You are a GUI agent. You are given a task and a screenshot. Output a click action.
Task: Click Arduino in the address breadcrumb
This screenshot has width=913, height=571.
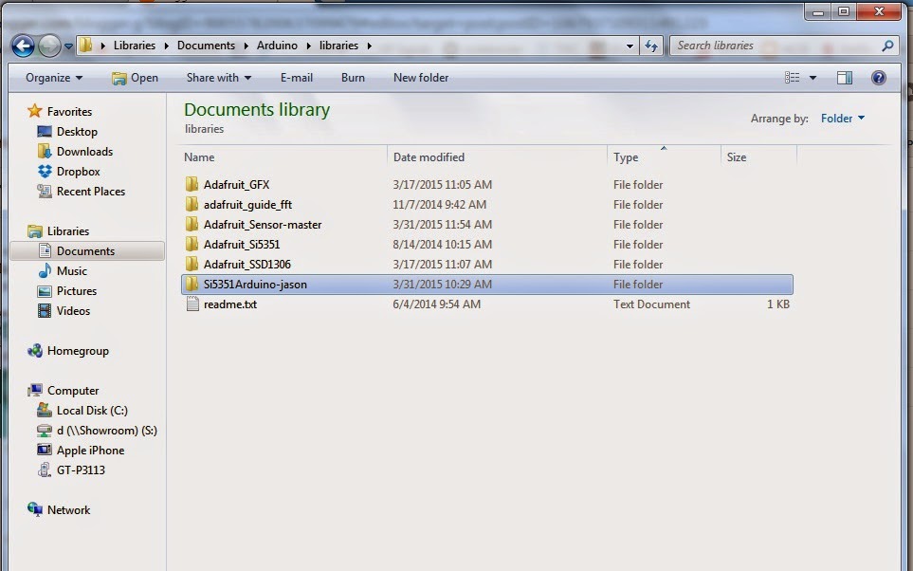pos(277,46)
